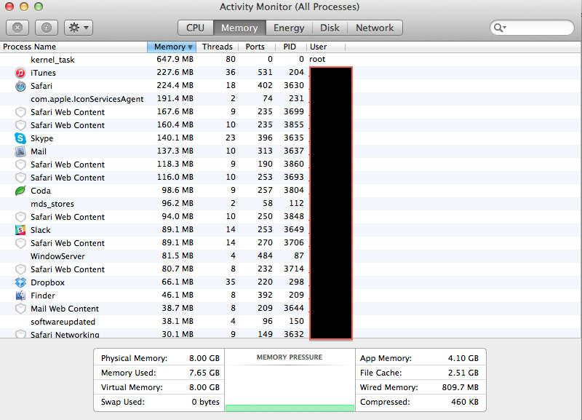Viewport: 582px width, 420px height.
Task: Click the Coda leaf icon
Action: click(20, 191)
